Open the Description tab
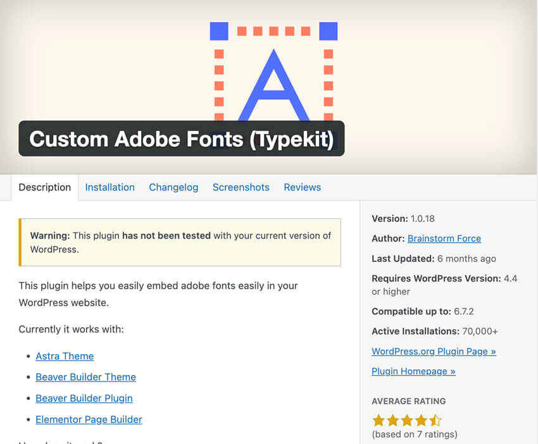Image resolution: width=538 pixels, height=444 pixels. pos(44,187)
